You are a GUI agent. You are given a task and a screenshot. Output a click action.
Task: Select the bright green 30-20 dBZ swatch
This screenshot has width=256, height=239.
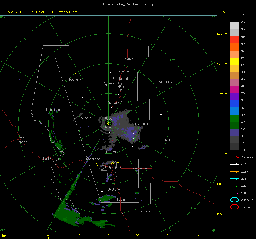point(234,118)
